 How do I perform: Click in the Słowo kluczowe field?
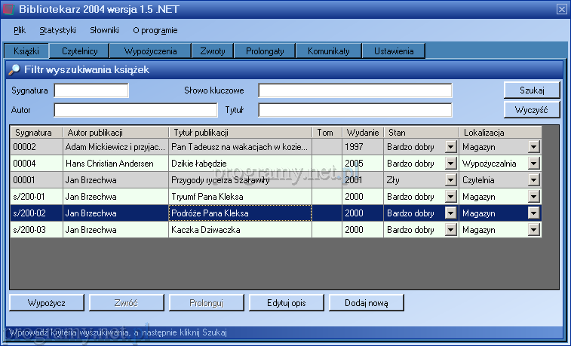(355, 90)
